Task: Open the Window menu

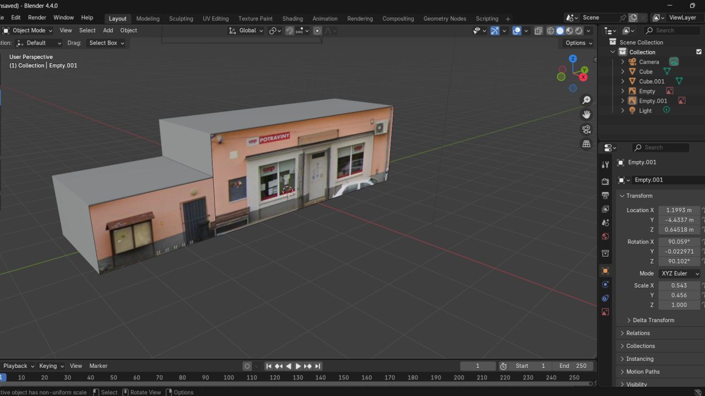Action: pyautogui.click(x=63, y=18)
